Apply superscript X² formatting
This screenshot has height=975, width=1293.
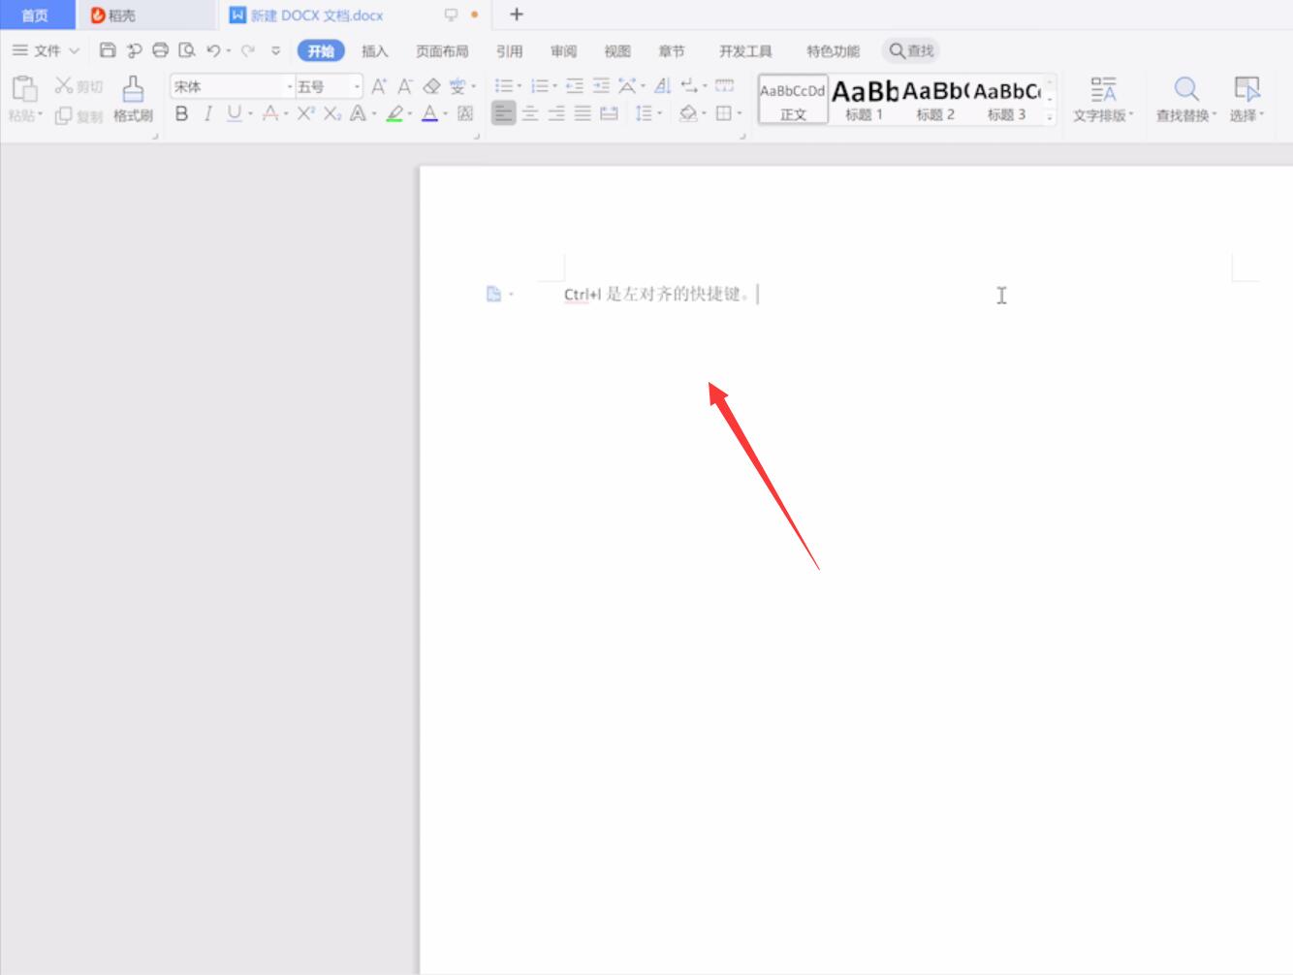[305, 113]
